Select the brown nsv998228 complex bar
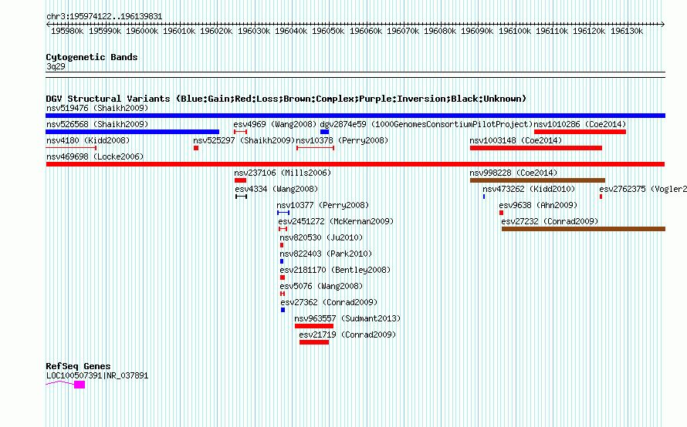The width and height of the screenshot is (687, 427). click(537, 180)
